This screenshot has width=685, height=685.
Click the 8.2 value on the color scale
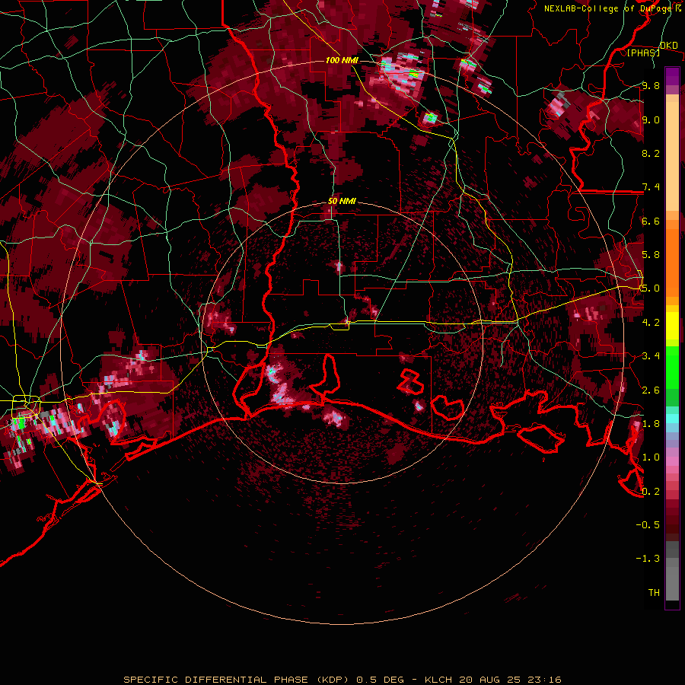tap(651, 153)
